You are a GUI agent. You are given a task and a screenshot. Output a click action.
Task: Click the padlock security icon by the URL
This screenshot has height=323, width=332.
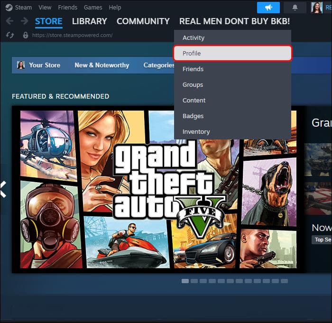[26, 35]
